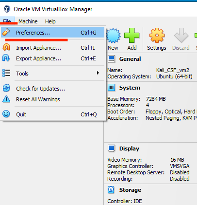Click the VirtualBox cube logo icon
The width and height of the screenshot is (197, 205).
coord(7,9)
